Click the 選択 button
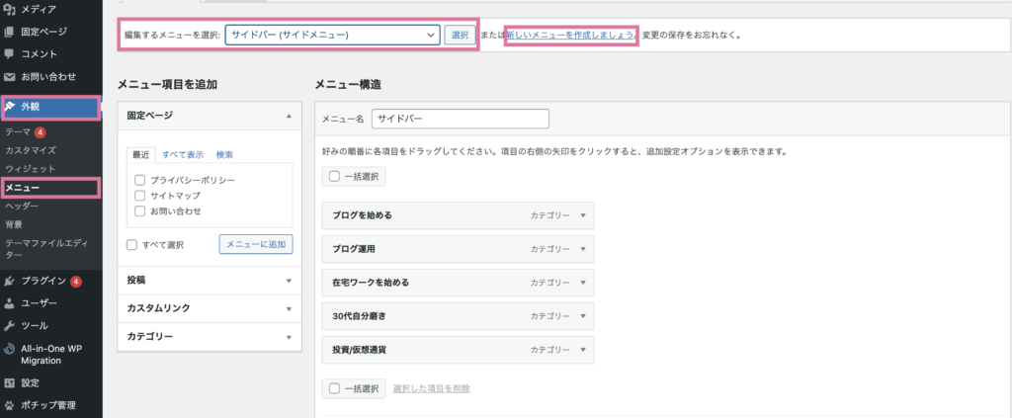This screenshot has height=418, width=1012. pyautogui.click(x=461, y=35)
